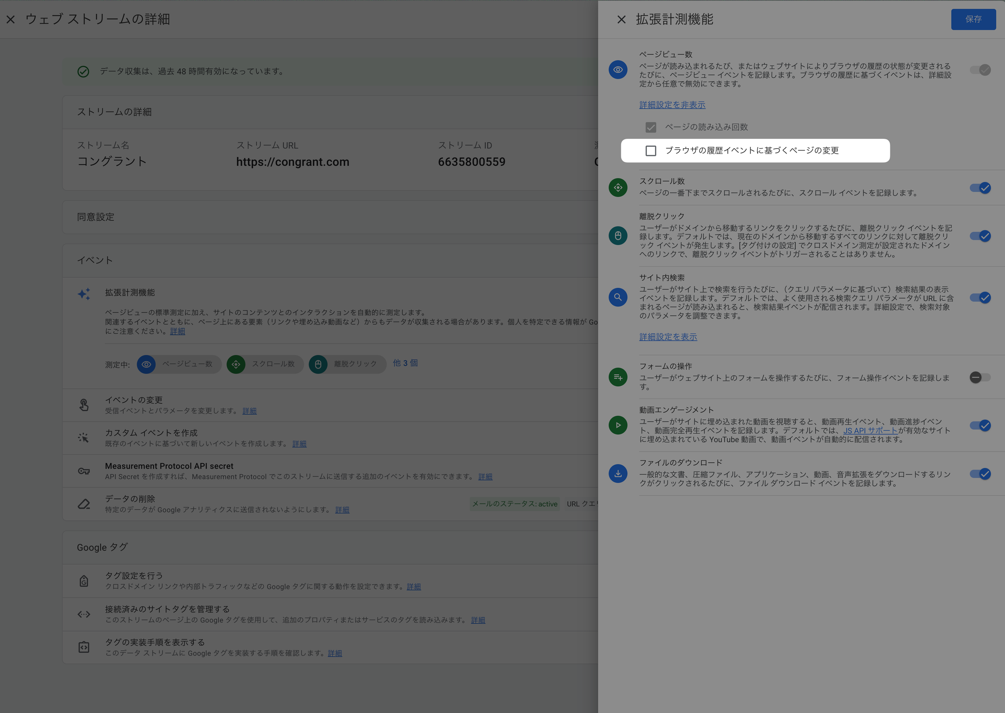Close the enhanced measurement panel
The width and height of the screenshot is (1005, 713).
coord(621,20)
